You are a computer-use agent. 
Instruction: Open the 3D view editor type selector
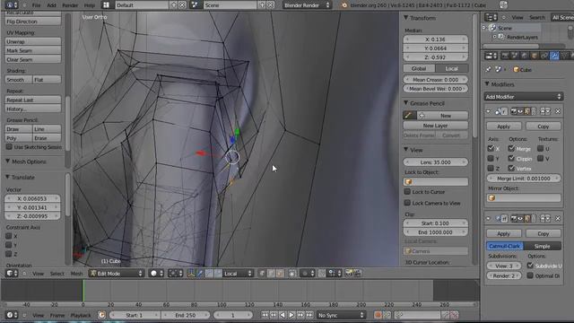pos(12,273)
